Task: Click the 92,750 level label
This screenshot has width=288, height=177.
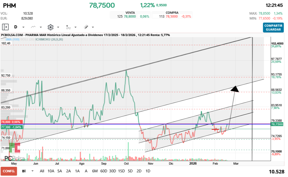Action: pos(6,75)
